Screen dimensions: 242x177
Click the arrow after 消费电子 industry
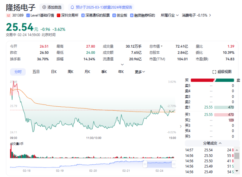tap(210, 15)
